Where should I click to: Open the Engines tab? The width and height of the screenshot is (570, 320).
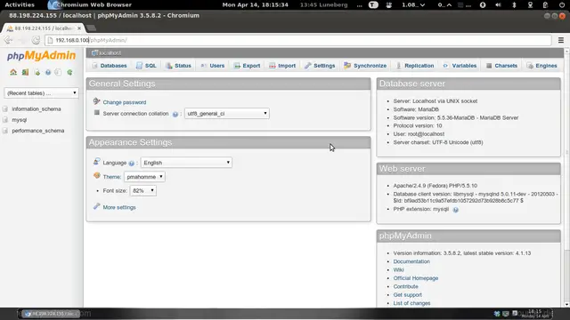pyautogui.click(x=542, y=66)
